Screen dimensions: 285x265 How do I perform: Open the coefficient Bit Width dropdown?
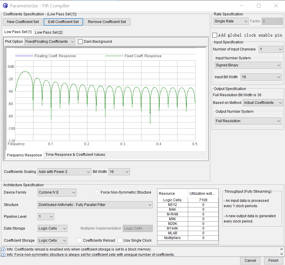119,172
